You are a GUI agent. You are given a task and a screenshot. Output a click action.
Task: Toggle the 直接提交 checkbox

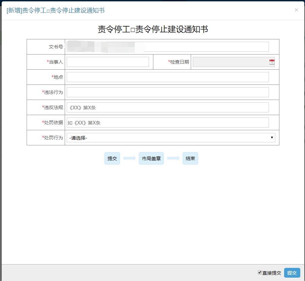click(x=260, y=272)
